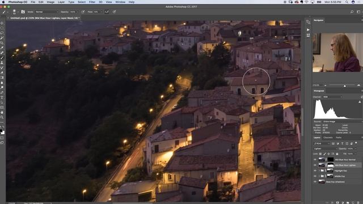Open the brush Mode dropdown

47,12
